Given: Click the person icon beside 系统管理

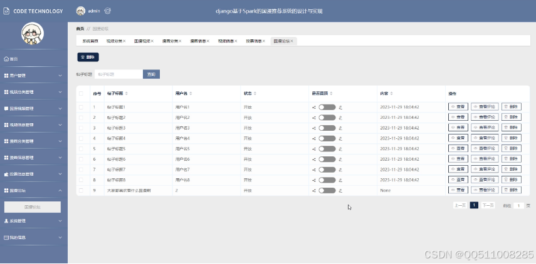Looking at the screenshot, I should 6,221.
